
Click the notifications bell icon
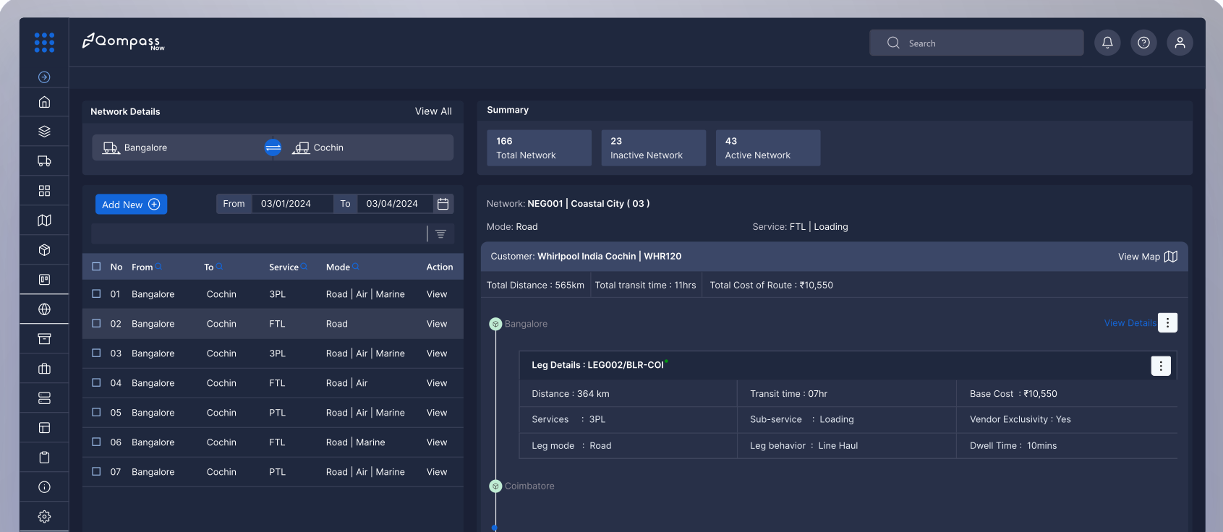coord(1107,43)
